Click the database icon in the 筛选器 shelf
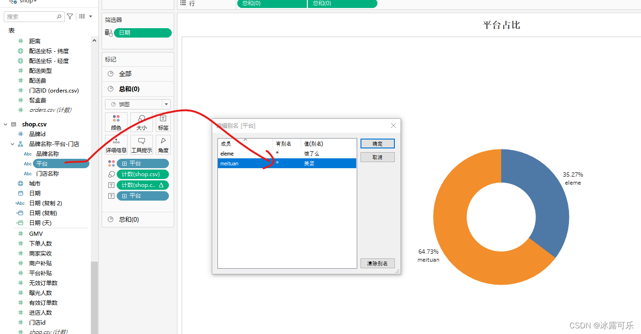 [109, 32]
